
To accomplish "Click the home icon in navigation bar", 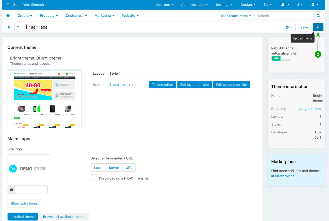I will [8, 16].
